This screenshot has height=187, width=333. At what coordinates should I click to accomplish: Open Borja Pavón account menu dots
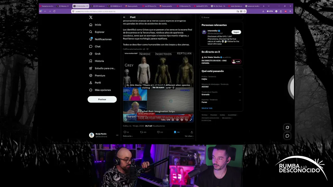pos(117,135)
